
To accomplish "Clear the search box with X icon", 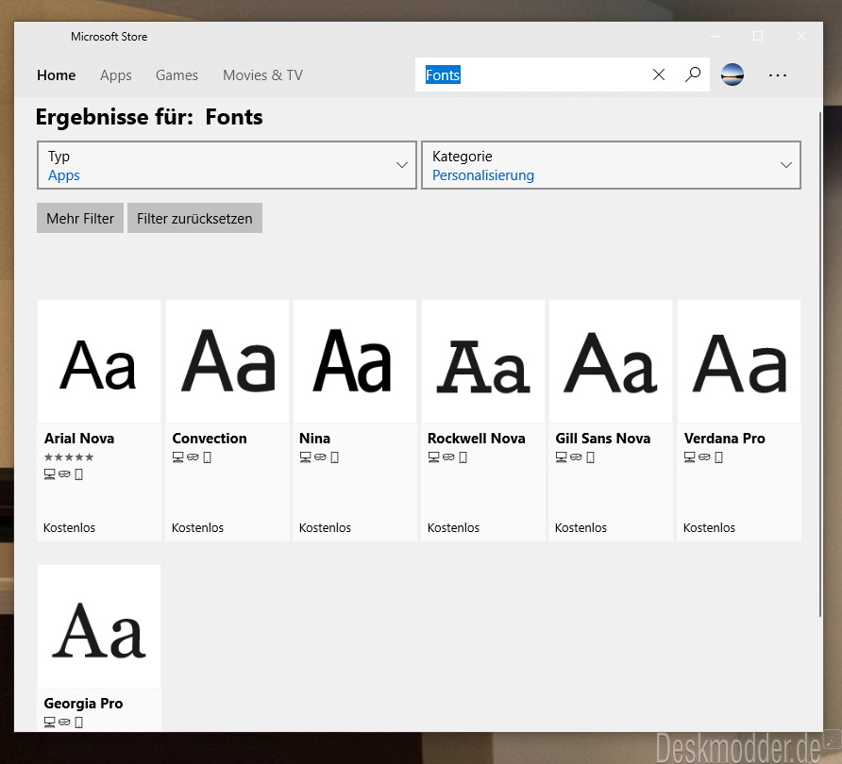I will (658, 75).
